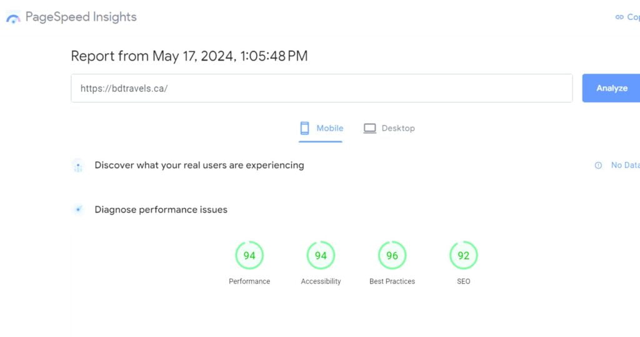Select the Accessibility score gauge 94
This screenshot has height=337, width=640.
(x=321, y=255)
